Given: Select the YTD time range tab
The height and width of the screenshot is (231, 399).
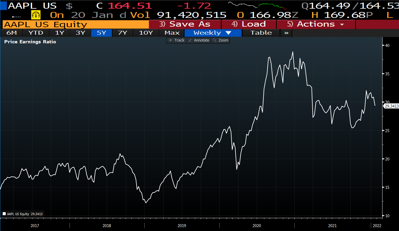Looking at the screenshot, I should (x=36, y=33).
